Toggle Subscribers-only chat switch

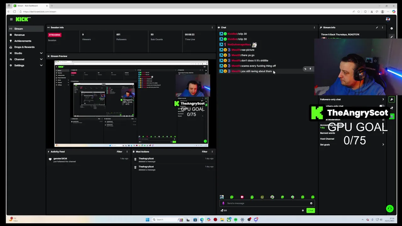coord(382,106)
